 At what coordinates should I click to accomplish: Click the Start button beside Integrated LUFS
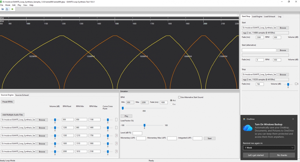[209, 138]
